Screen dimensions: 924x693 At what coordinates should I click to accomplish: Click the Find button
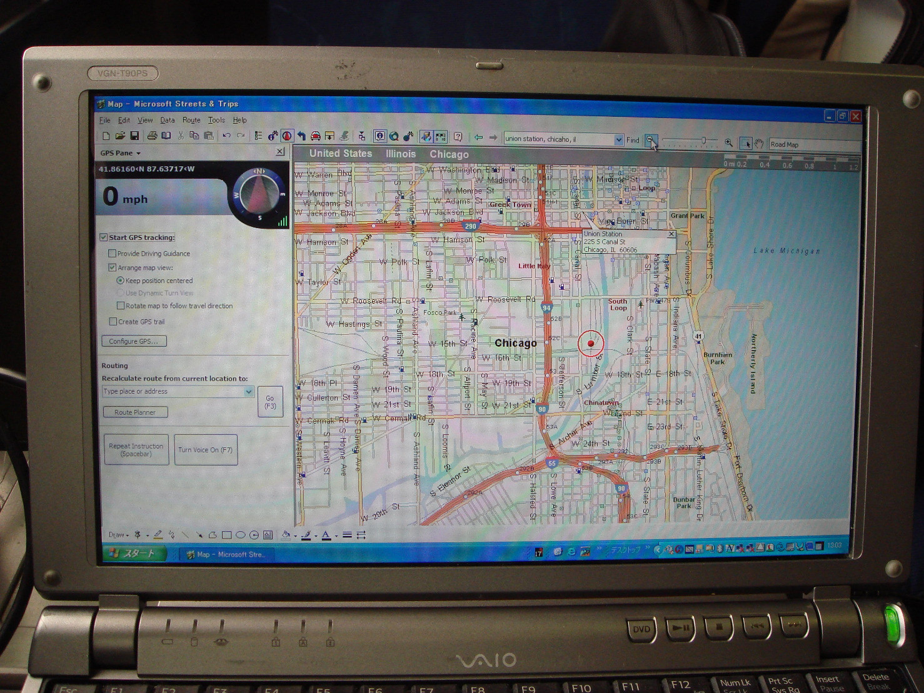pyautogui.click(x=633, y=140)
